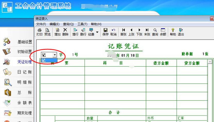Cancel changes with 取消 icon
214x122 pixels.
coord(113,32)
